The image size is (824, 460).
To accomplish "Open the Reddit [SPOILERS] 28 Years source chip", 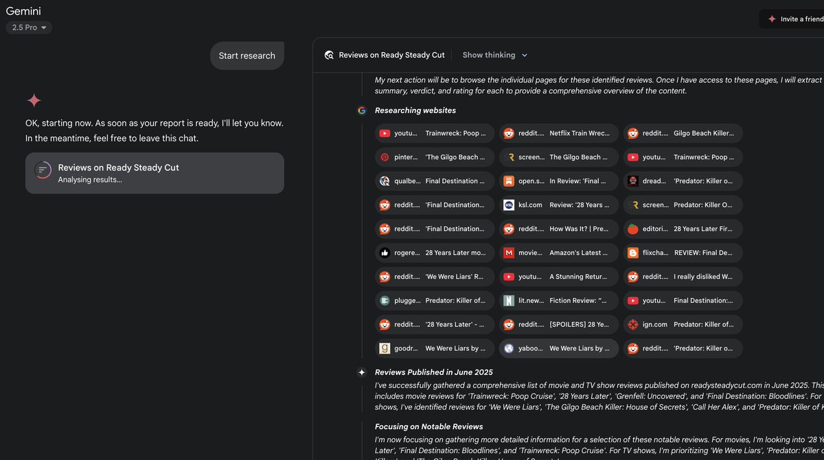I will (559, 325).
